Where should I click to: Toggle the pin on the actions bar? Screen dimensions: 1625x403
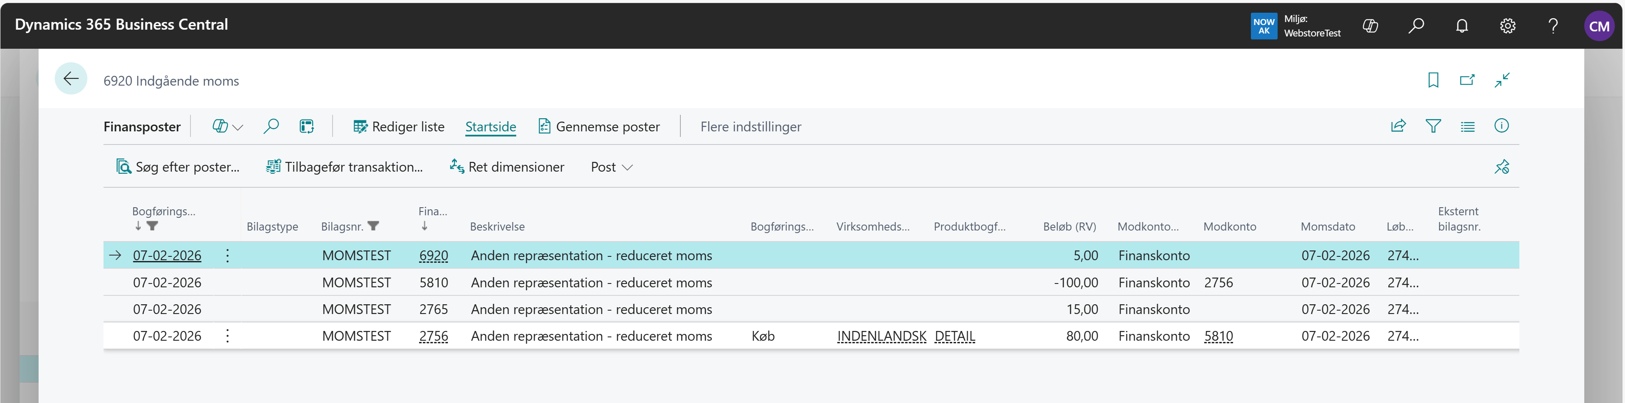(x=1502, y=167)
